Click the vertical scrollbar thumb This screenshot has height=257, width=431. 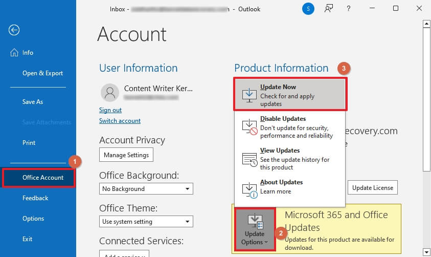(426, 99)
